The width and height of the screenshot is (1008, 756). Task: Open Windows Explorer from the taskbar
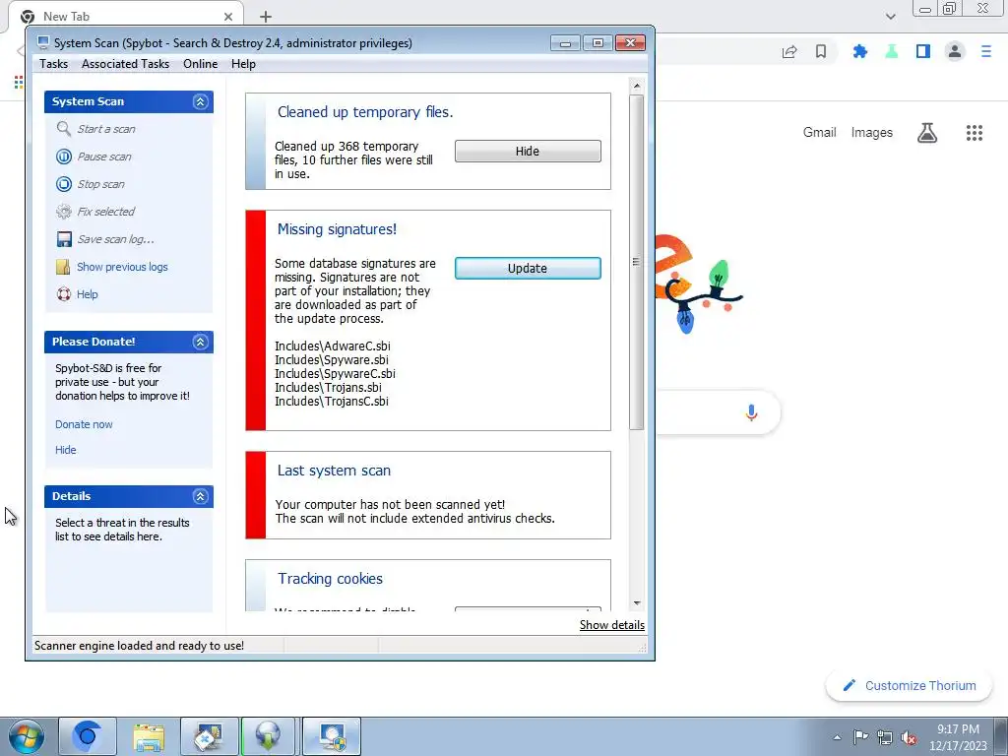tap(149, 736)
